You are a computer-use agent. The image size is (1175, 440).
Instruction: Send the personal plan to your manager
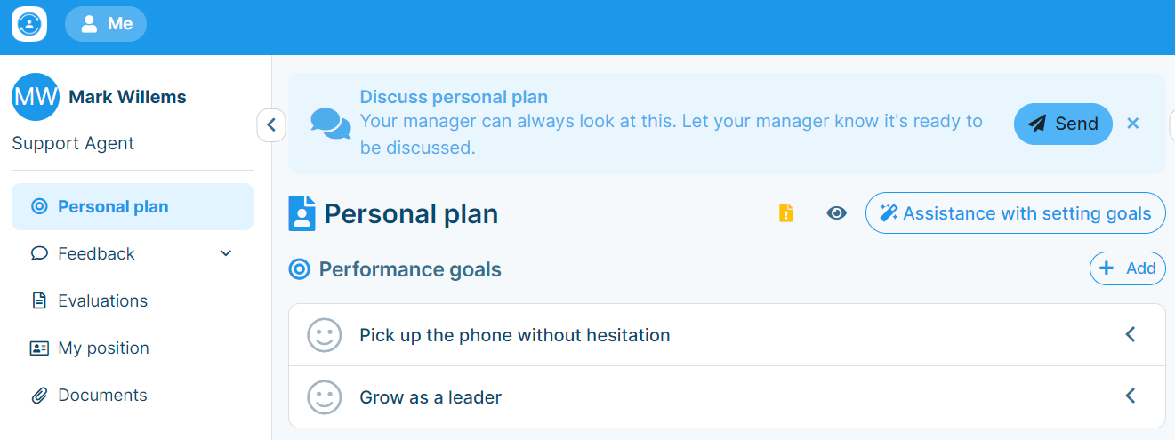(1063, 124)
